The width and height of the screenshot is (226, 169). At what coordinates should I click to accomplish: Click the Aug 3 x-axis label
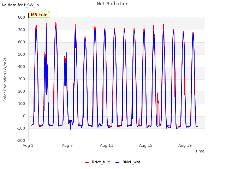click(28, 145)
